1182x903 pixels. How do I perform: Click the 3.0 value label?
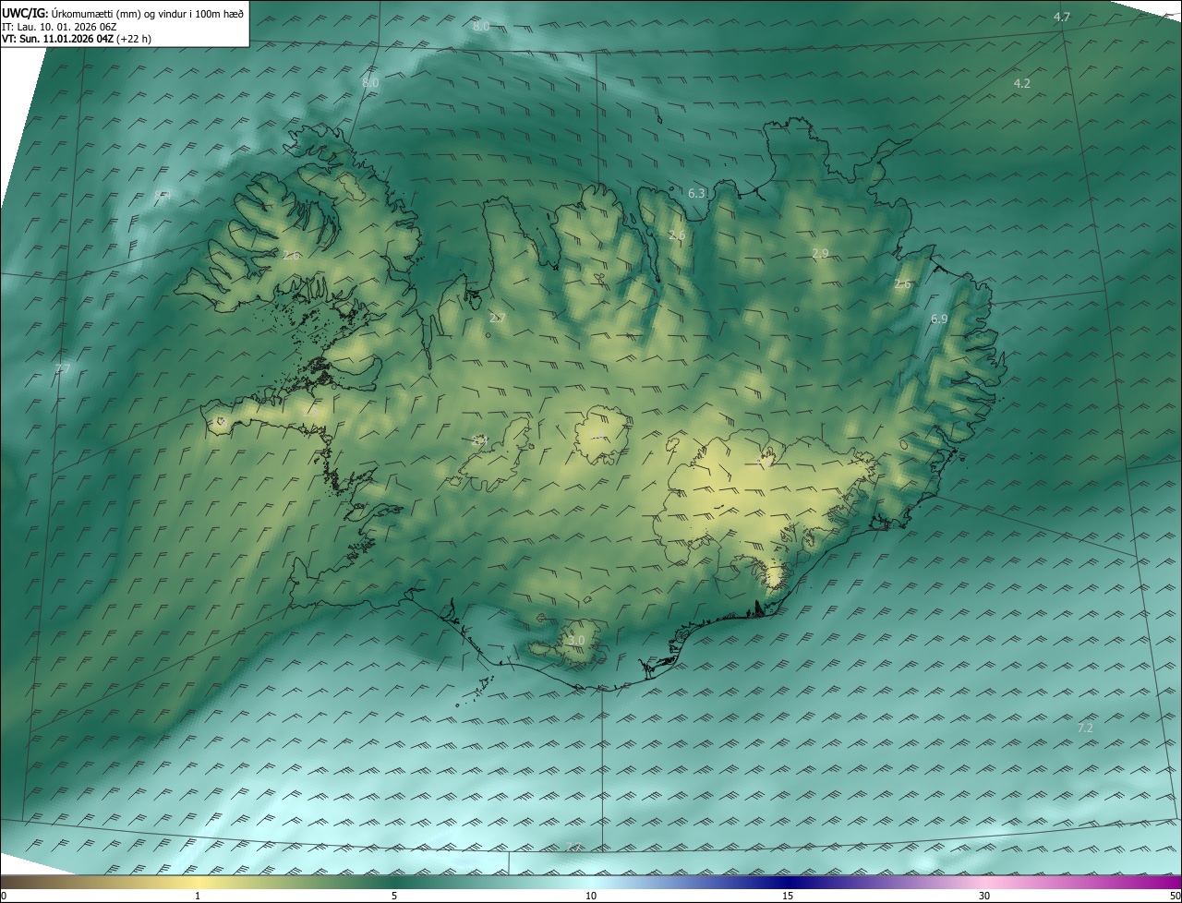pyautogui.click(x=575, y=640)
